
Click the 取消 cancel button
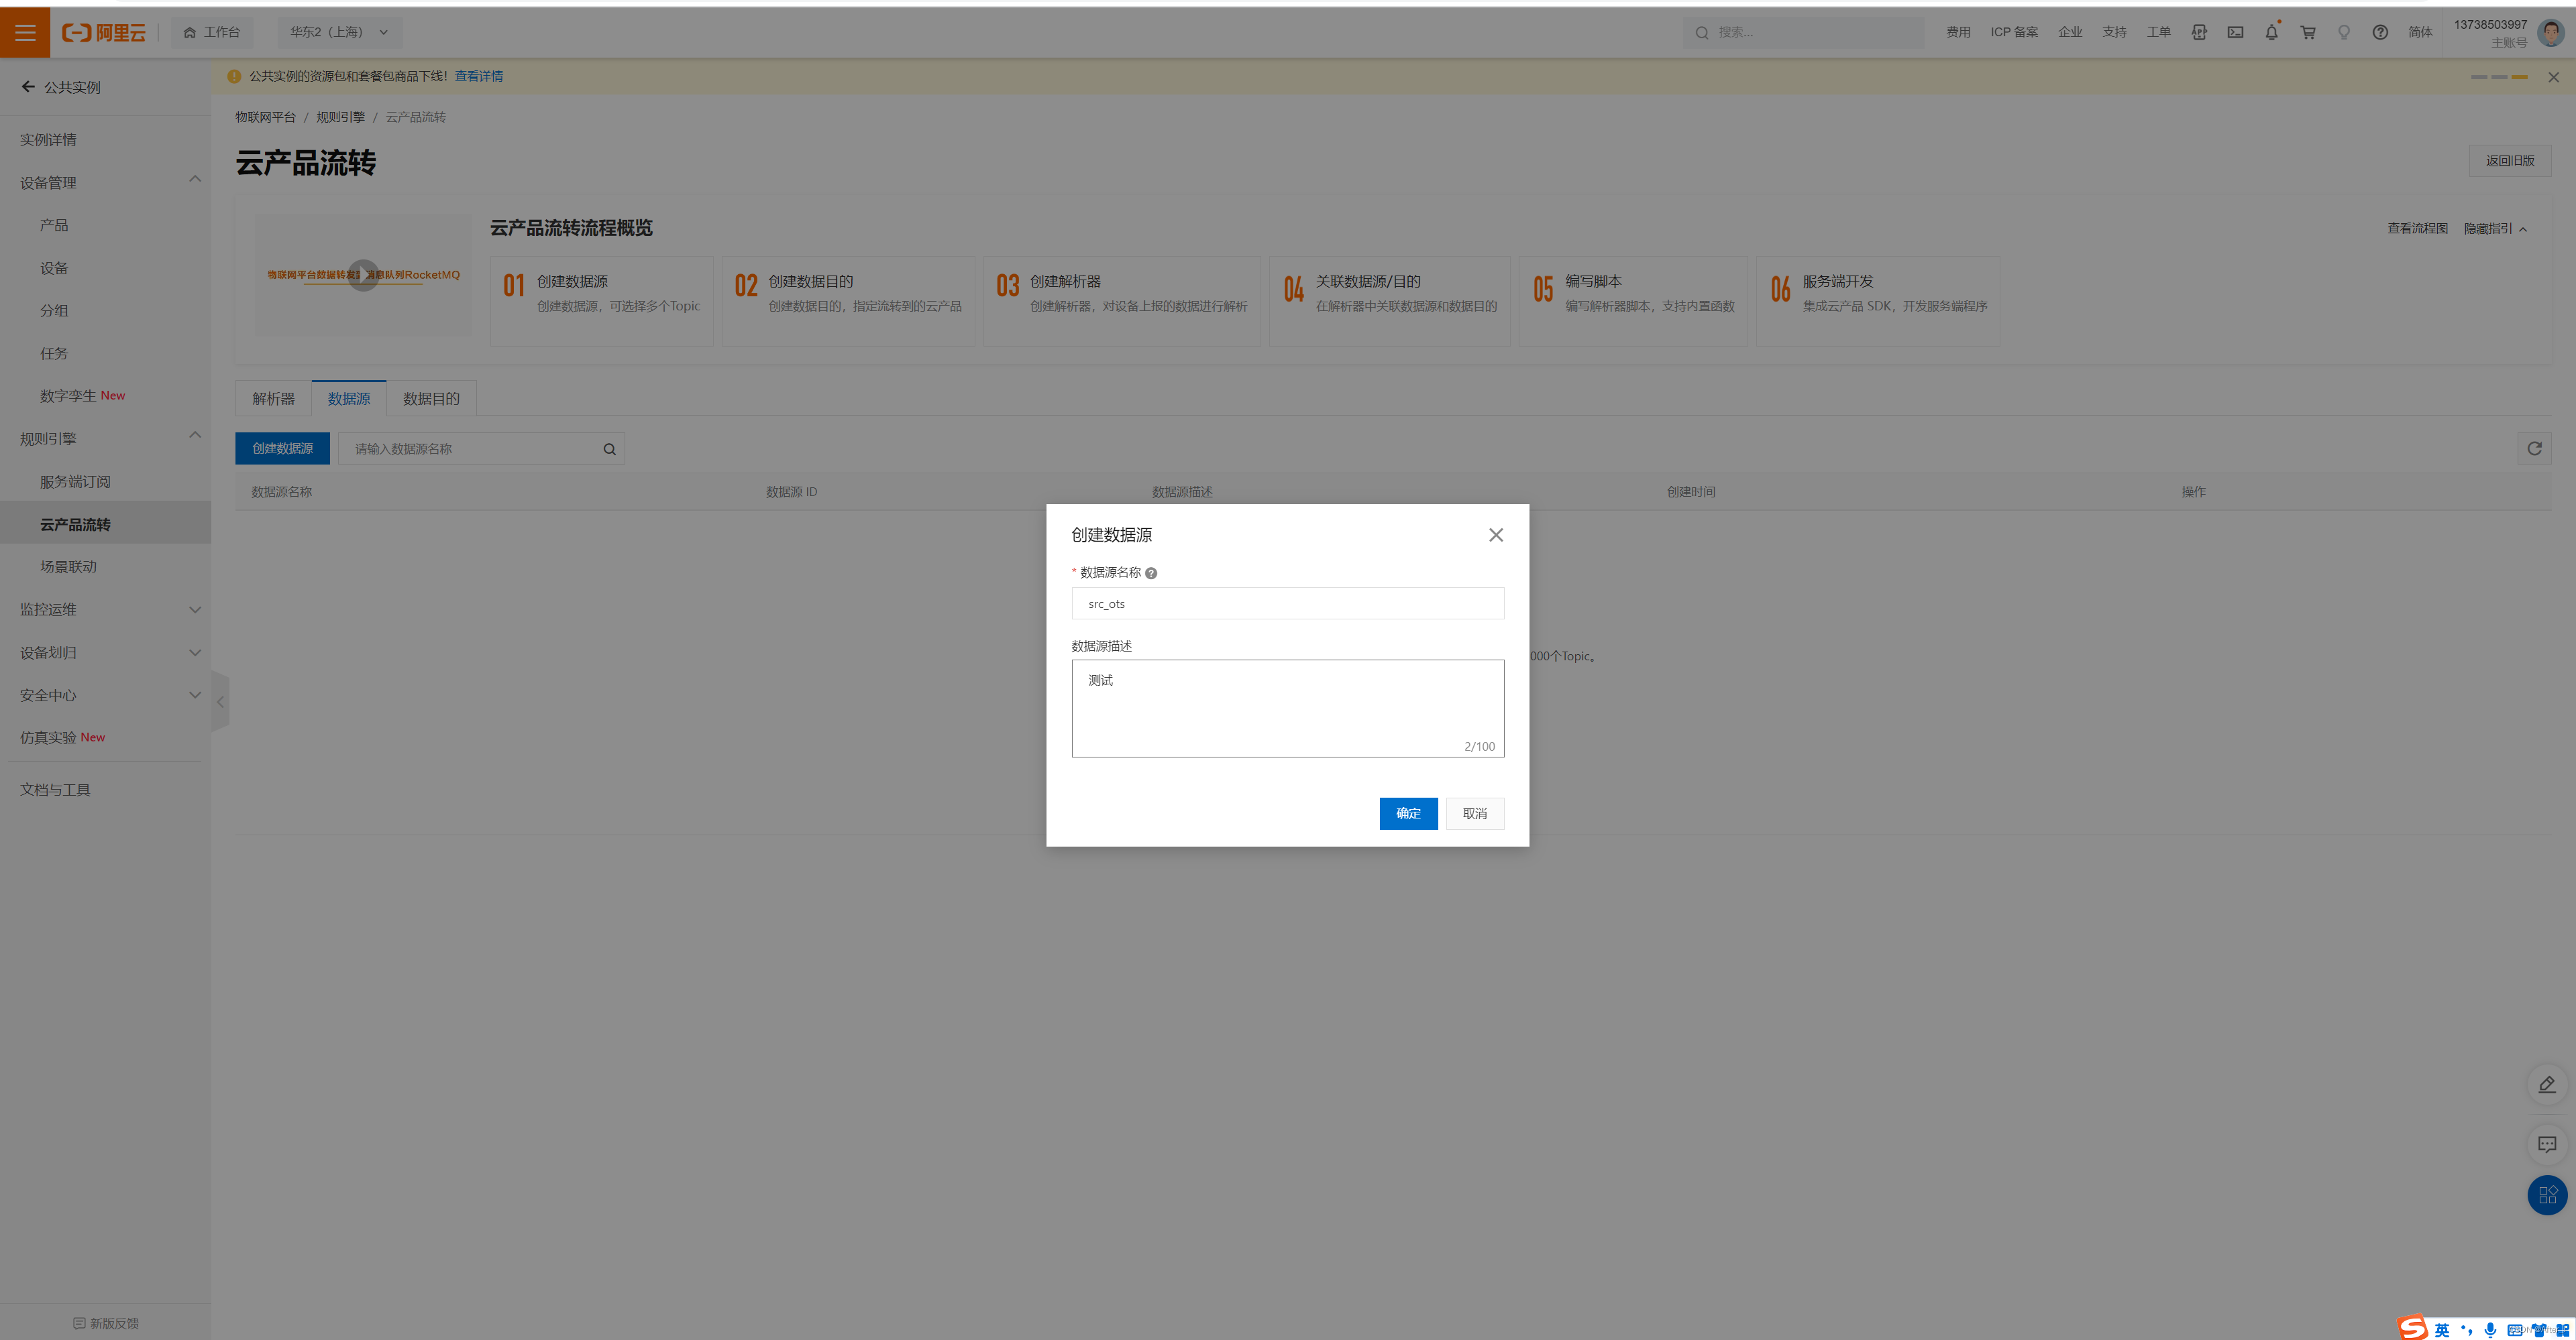[1474, 813]
